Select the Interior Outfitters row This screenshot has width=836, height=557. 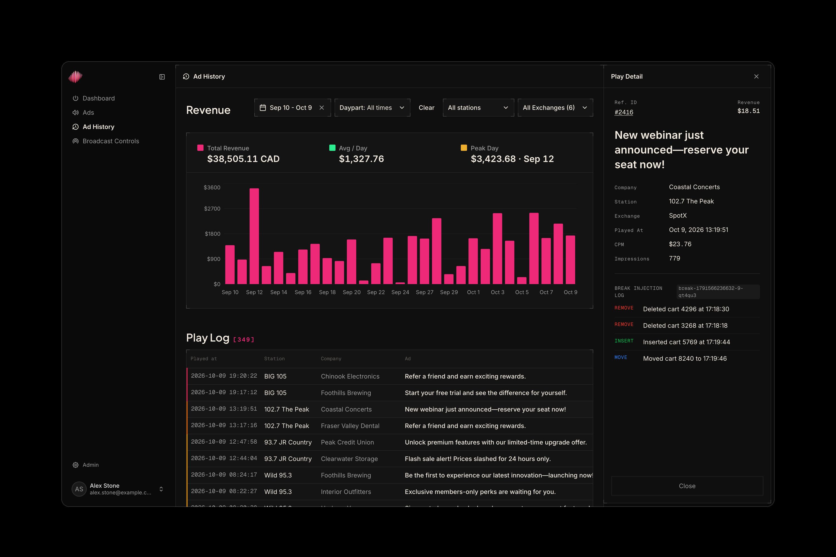tap(390, 492)
